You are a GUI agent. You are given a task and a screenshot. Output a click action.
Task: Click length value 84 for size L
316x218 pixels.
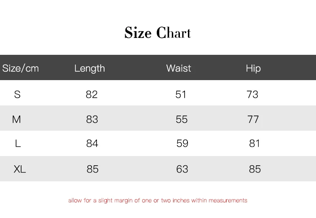[x=92, y=144]
